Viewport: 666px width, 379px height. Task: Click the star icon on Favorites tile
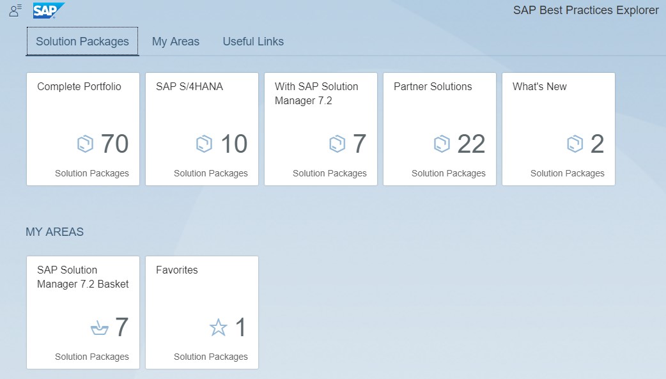[219, 329]
